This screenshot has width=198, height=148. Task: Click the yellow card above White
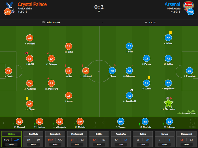tap(170, 32)
